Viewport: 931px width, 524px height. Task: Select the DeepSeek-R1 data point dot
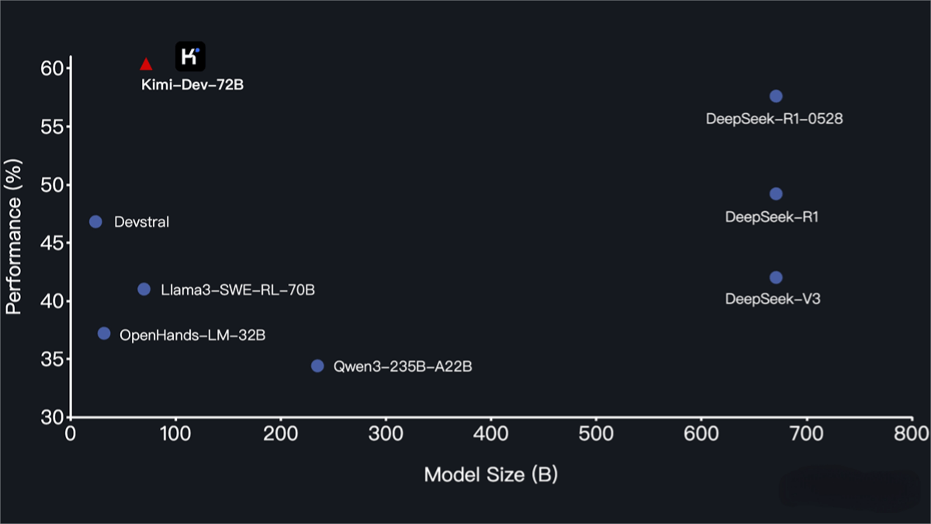[776, 194]
